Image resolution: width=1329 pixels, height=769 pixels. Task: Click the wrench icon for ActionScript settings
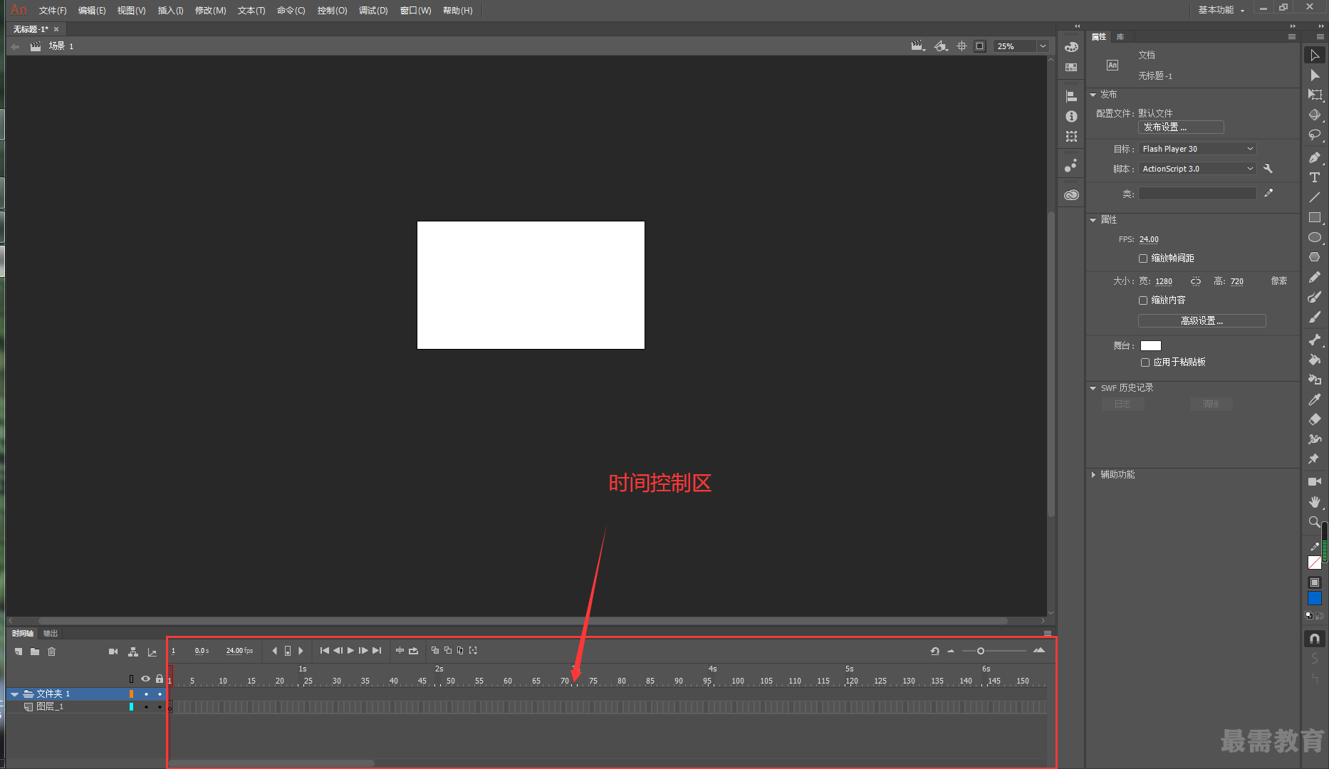pos(1268,169)
